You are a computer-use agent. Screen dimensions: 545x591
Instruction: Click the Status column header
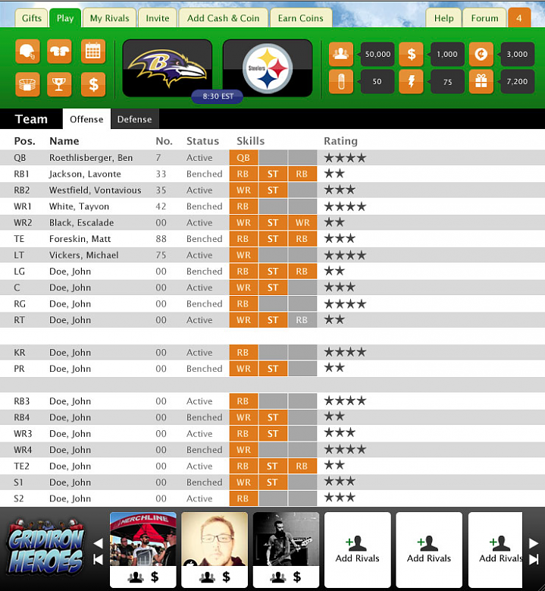(202, 141)
